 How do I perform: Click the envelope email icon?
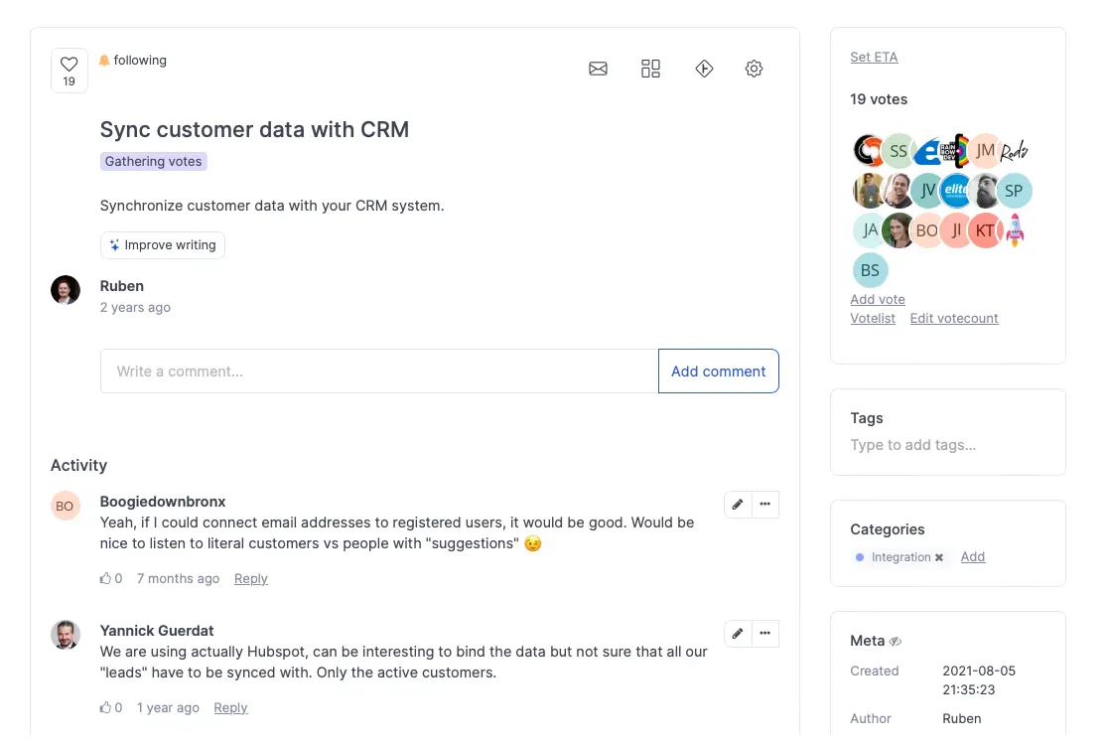click(598, 69)
